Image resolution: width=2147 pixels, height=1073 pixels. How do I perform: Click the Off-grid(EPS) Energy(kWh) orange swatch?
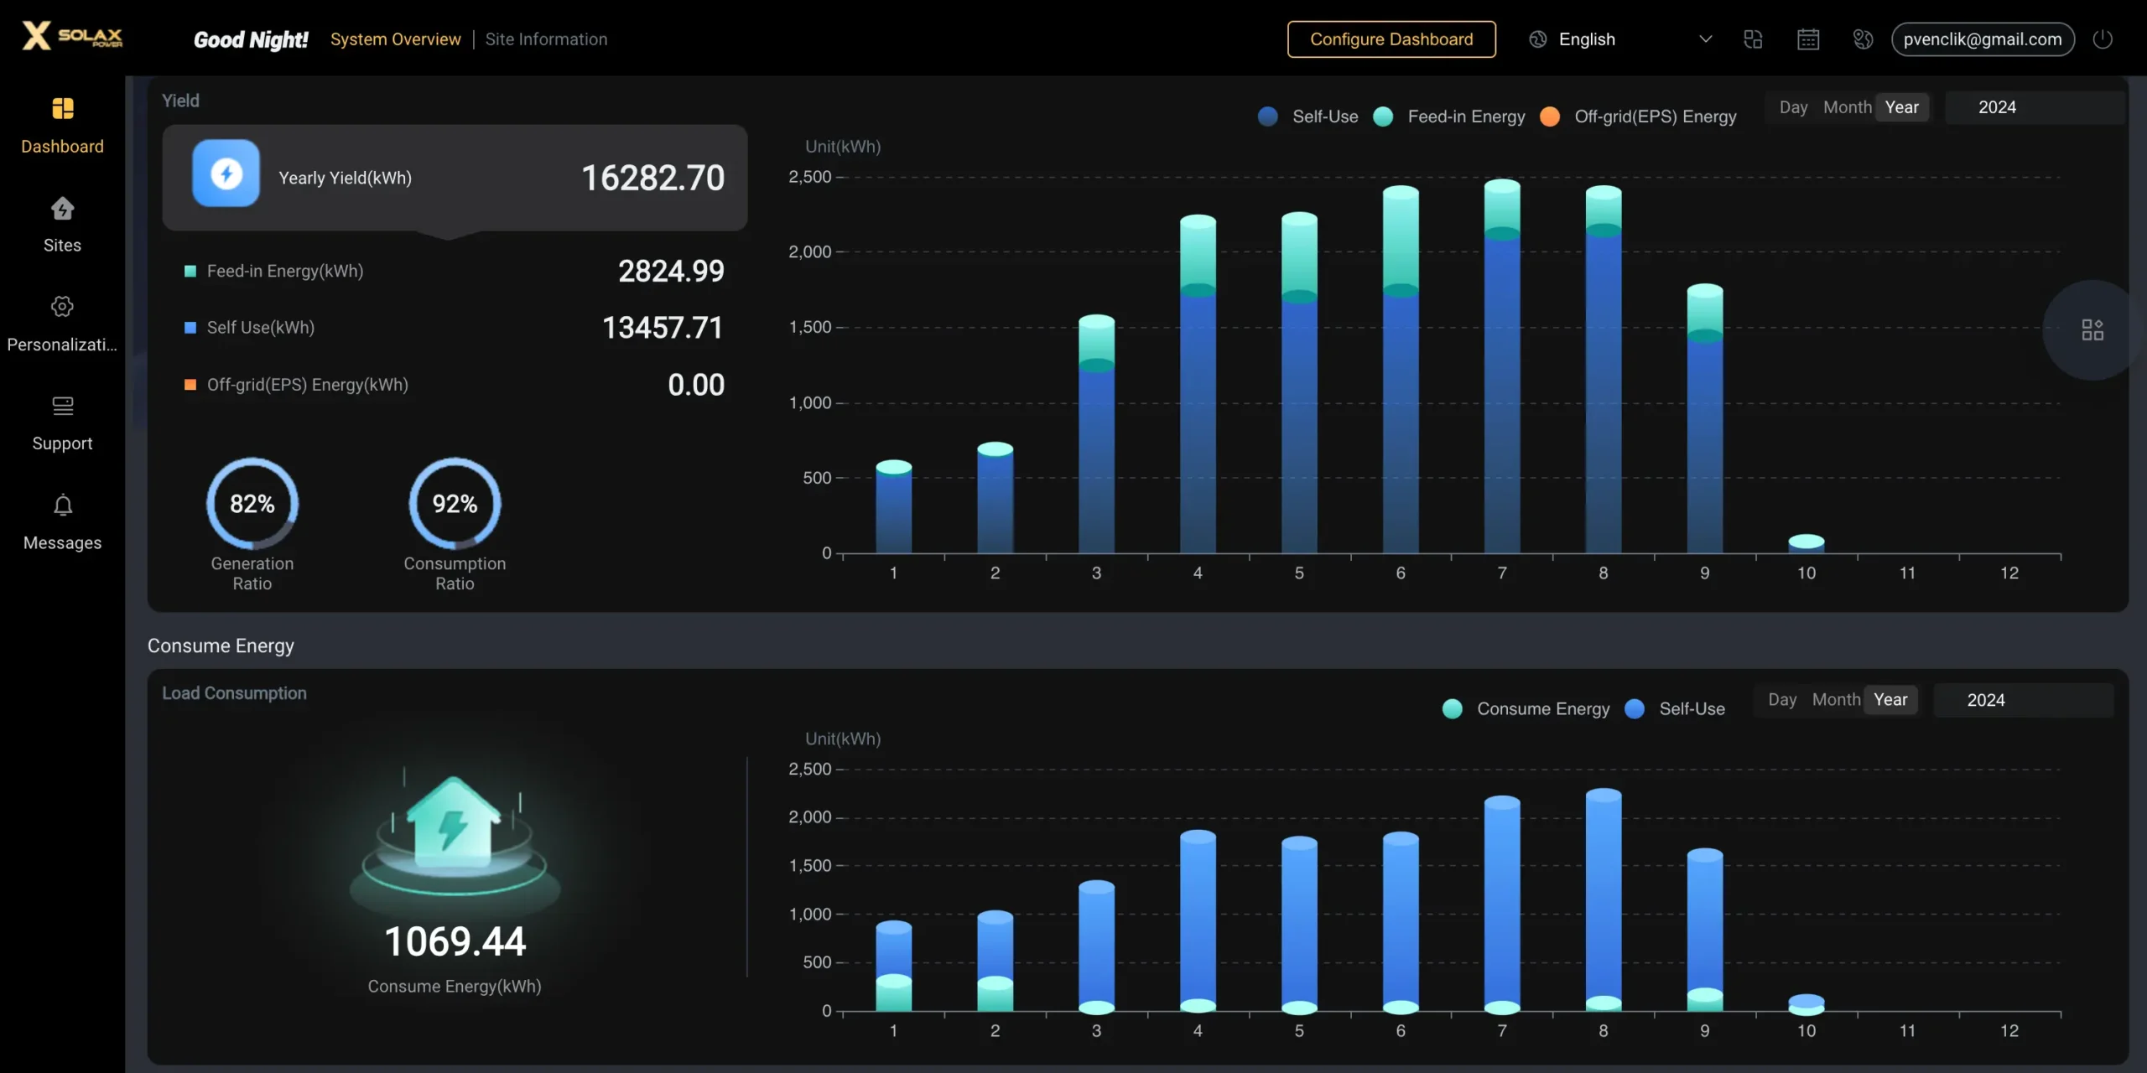point(190,385)
